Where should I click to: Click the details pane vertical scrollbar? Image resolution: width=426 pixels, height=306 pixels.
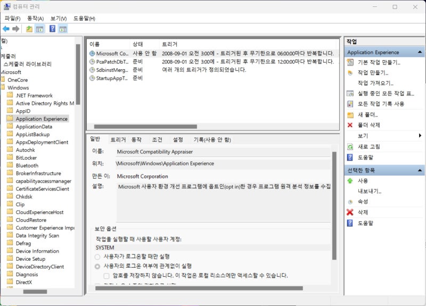click(334, 205)
